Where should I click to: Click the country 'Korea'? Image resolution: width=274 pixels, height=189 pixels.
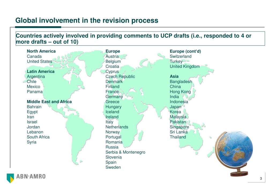[175, 112]
